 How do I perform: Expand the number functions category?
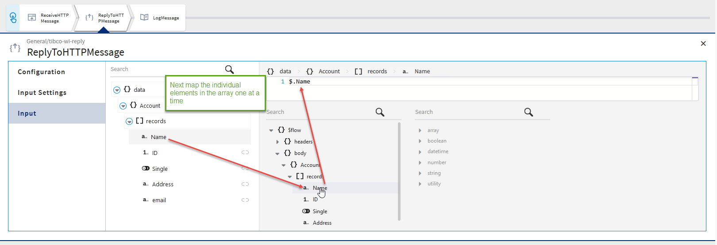point(420,163)
